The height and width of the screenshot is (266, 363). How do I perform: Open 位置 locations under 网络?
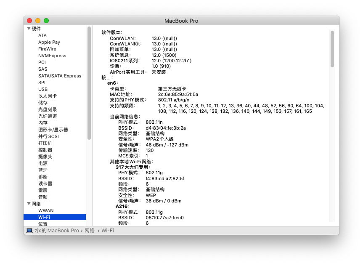pos(43,223)
